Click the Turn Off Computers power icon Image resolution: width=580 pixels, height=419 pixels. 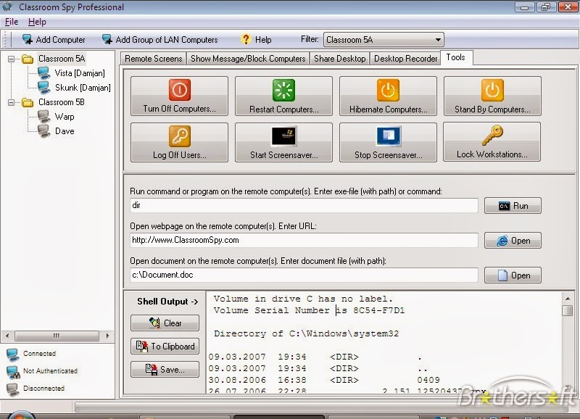180,90
